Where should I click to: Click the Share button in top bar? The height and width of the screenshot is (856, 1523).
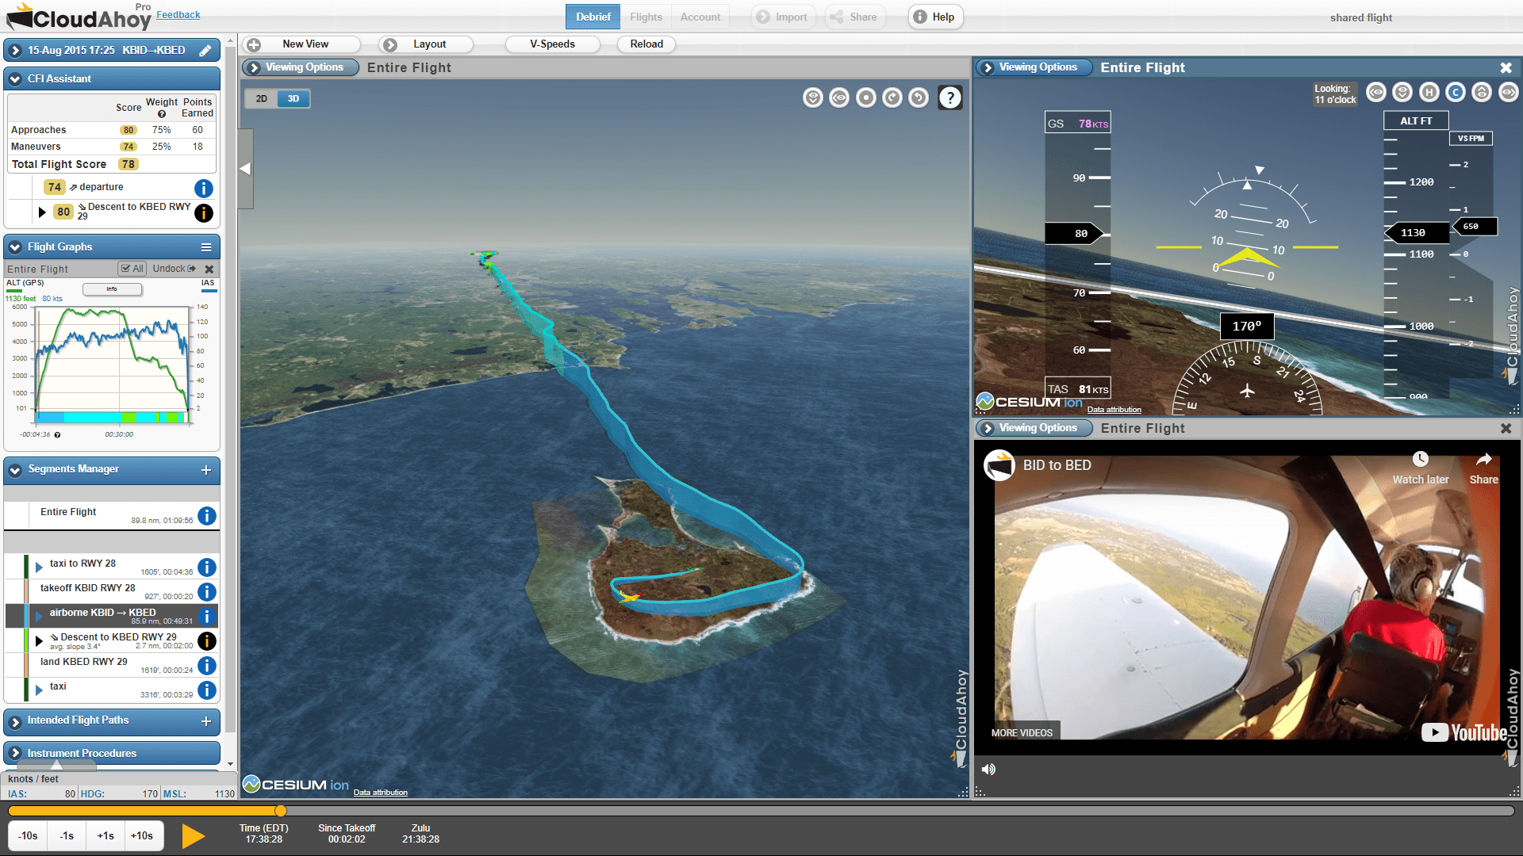854,17
